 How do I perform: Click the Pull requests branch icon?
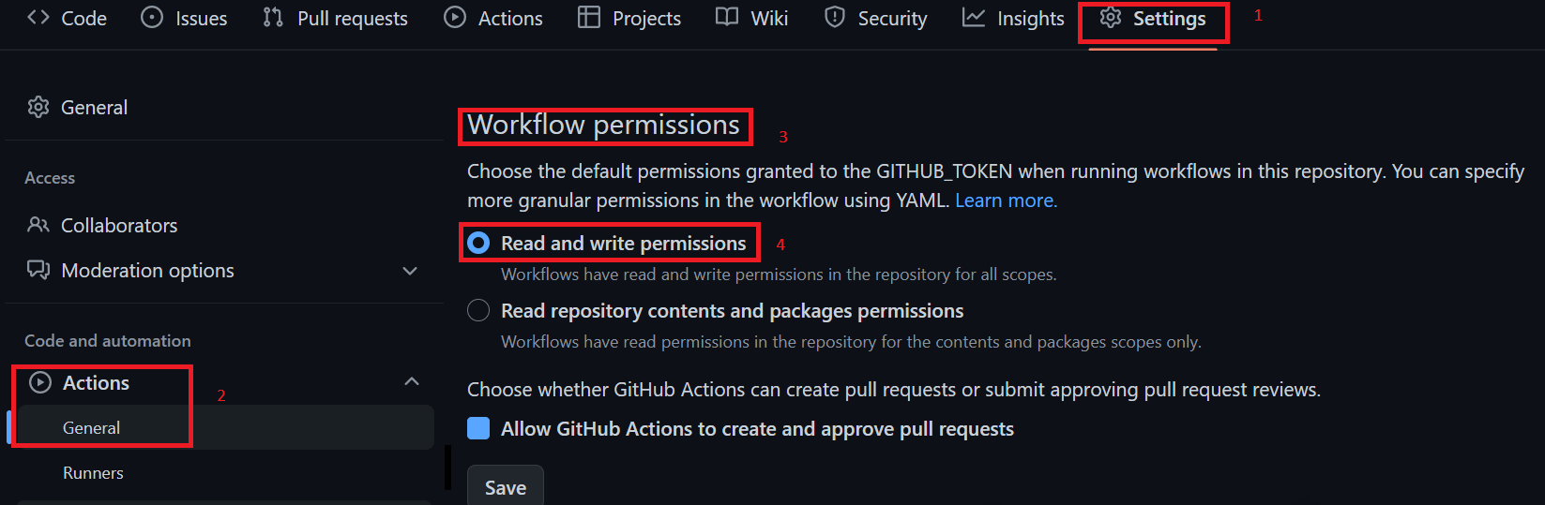point(273,18)
